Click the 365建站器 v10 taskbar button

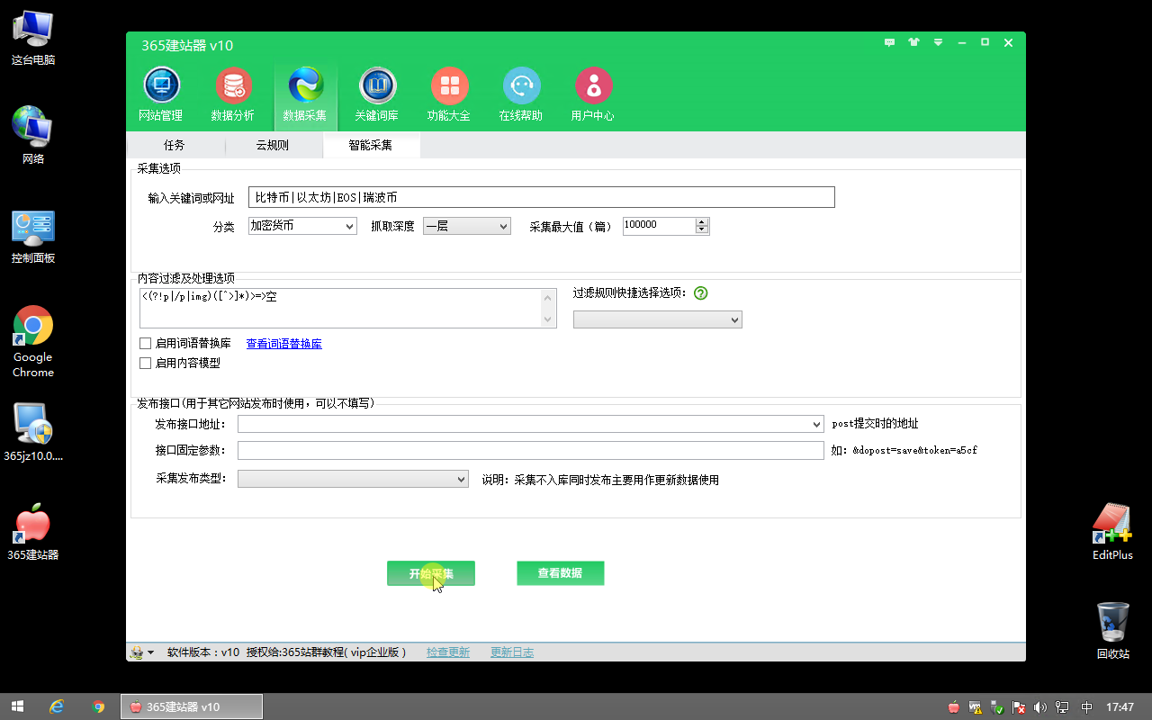192,706
